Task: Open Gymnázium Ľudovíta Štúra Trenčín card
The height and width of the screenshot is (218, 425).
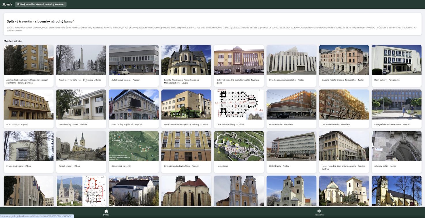Action: (x=186, y=152)
